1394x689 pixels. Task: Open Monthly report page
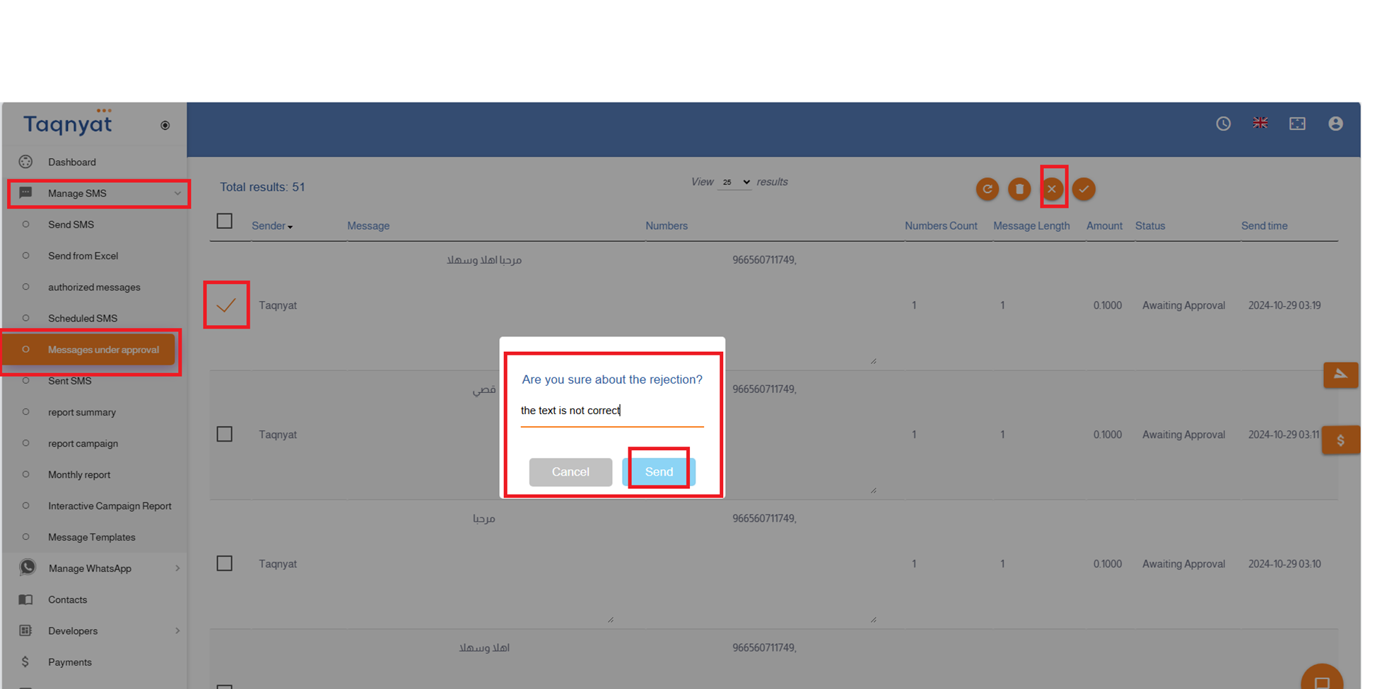coord(79,475)
